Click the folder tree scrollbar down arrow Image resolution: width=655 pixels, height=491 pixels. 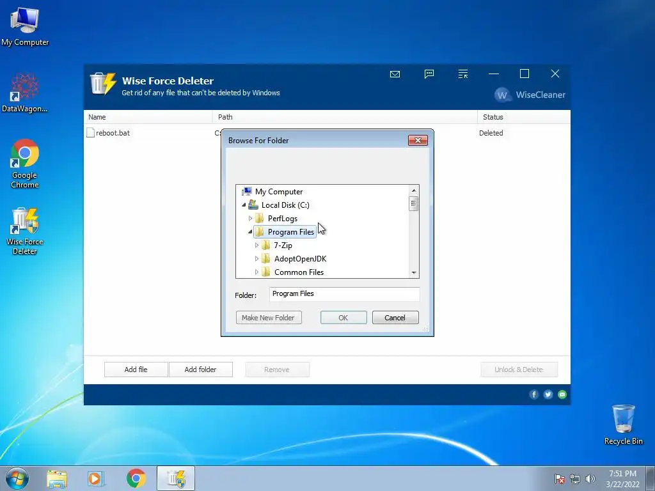point(414,272)
